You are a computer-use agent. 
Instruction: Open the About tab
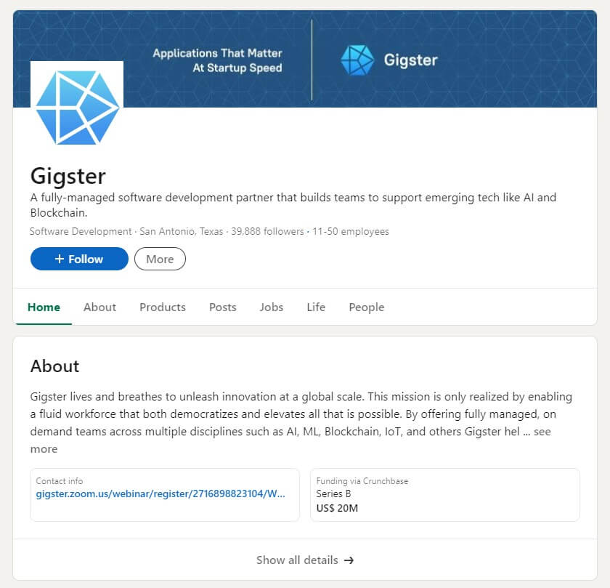[99, 307]
